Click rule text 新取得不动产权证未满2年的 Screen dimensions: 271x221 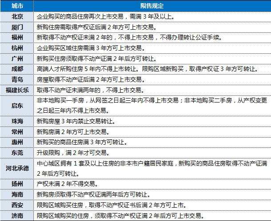pos(75,37)
